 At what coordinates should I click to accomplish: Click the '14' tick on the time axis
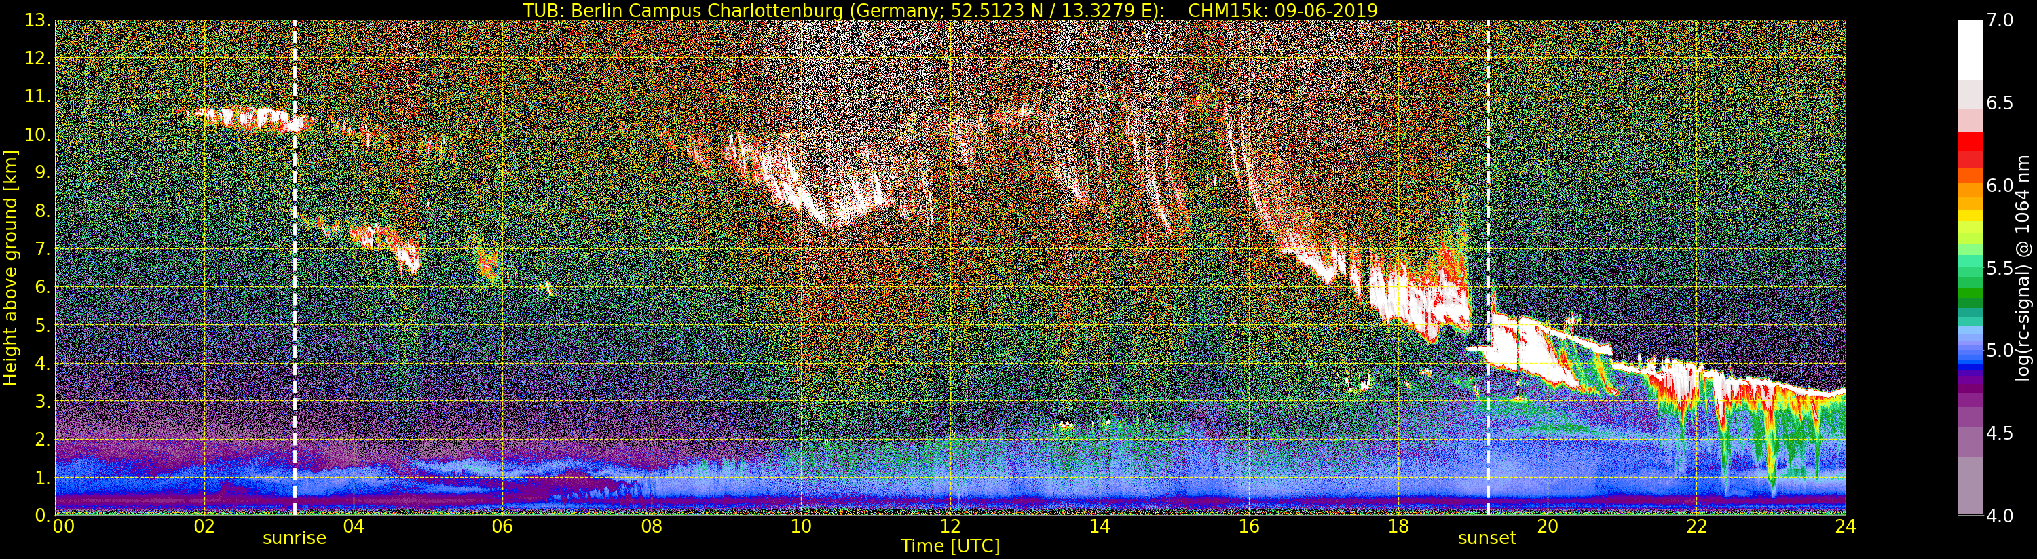click(x=1100, y=526)
